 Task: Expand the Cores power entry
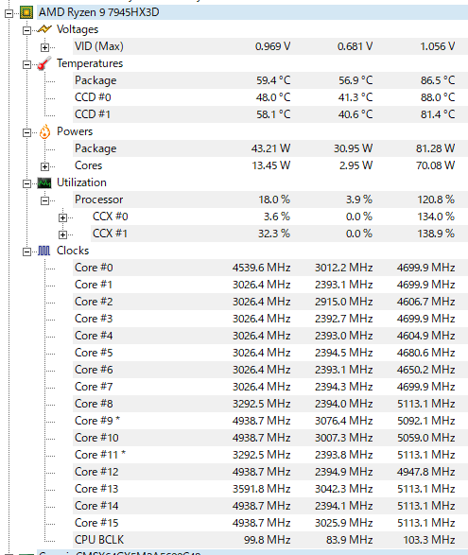44,166
